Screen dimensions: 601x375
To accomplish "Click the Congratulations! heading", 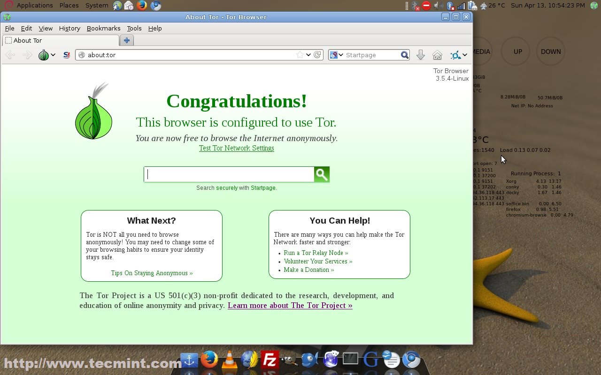I will pos(237,101).
